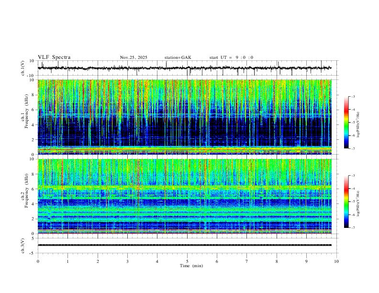Click the 'ch.1(V)' waveform axis label
The image size is (379, 293).
(23, 68)
